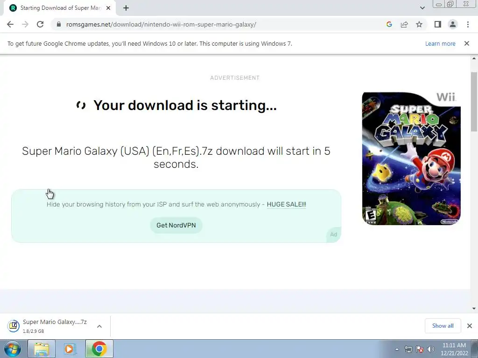Follow the Learn more link
This screenshot has width=478, height=358.
coord(440,43)
